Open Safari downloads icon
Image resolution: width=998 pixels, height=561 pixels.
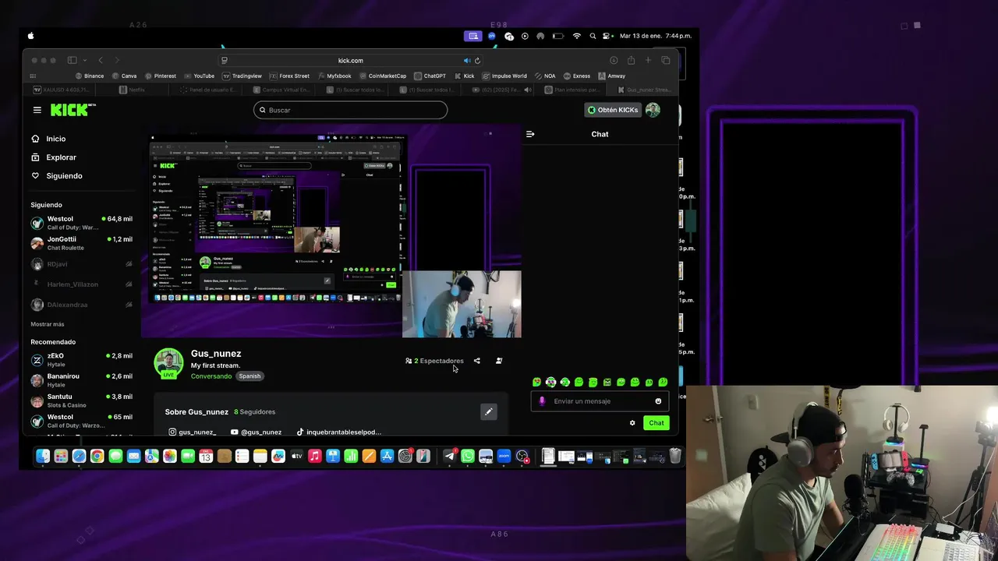(614, 60)
